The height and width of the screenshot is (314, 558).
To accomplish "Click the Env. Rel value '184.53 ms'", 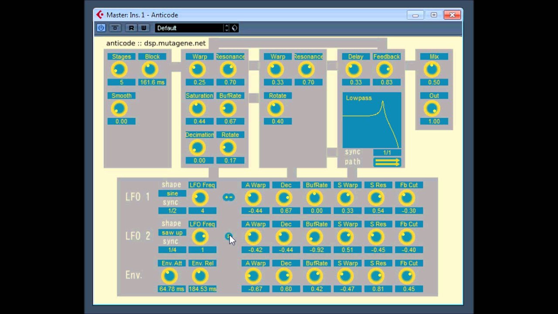I will point(203,289).
